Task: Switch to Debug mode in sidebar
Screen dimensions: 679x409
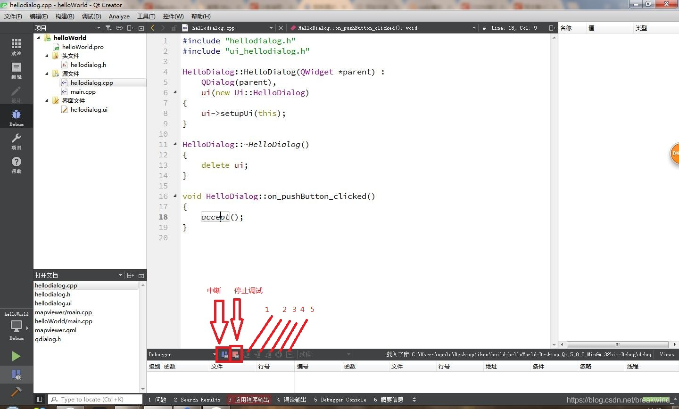Action: (x=17, y=117)
